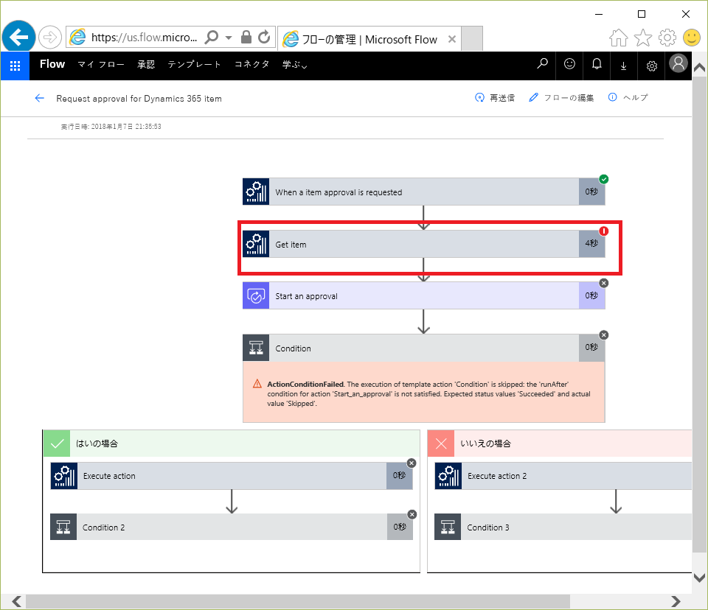The image size is (708, 610).
Task: Close the フローの管理 browser tab
Action: click(451, 39)
